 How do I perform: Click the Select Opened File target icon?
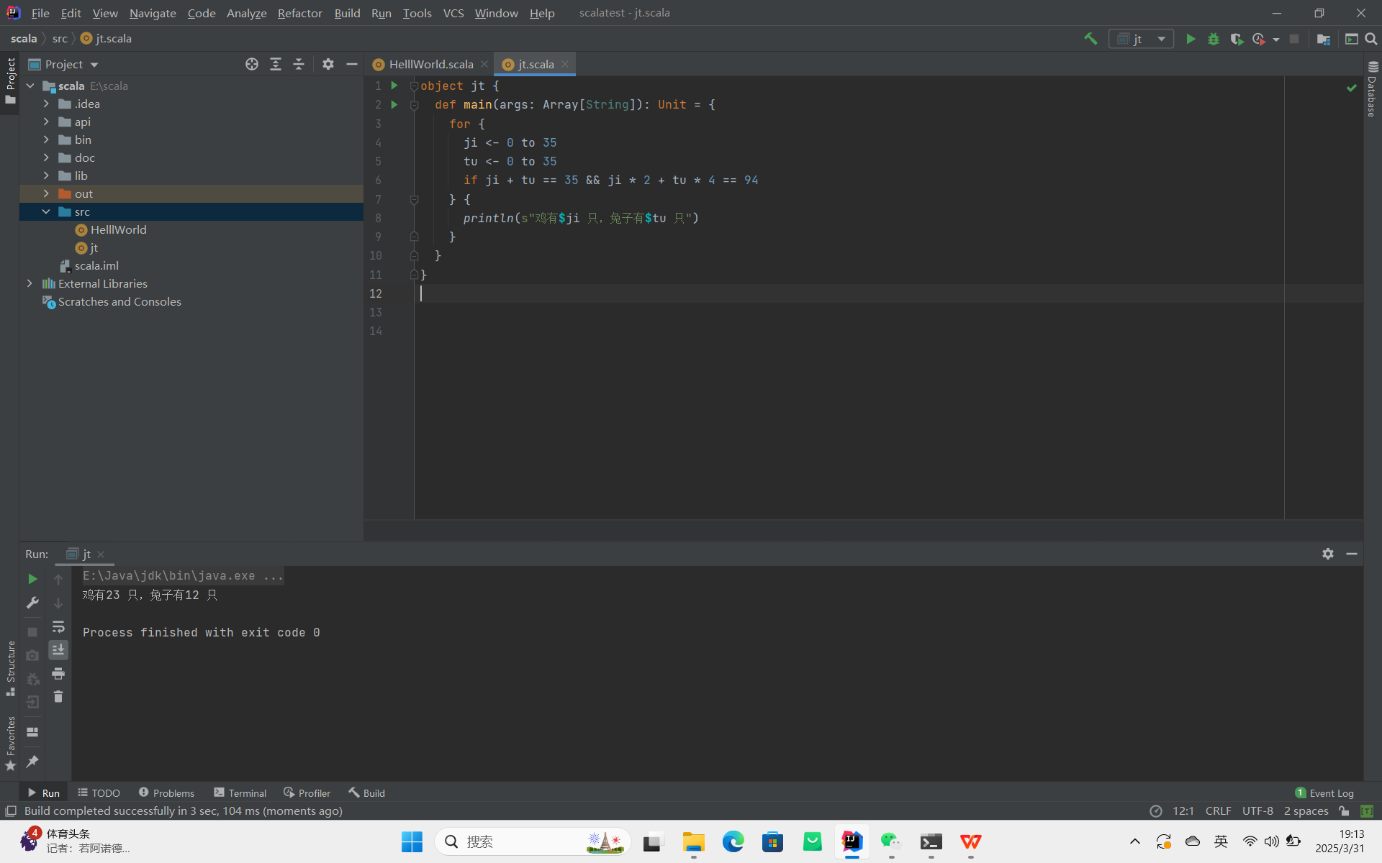pos(252,64)
